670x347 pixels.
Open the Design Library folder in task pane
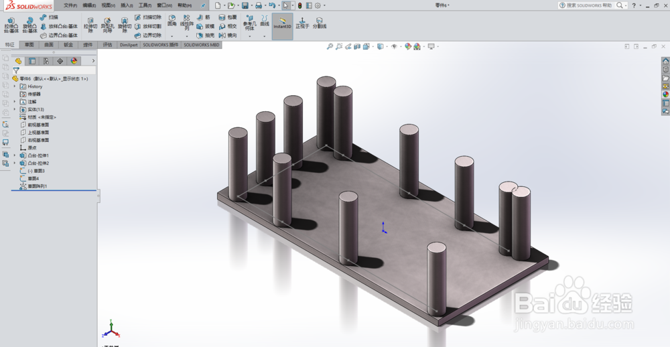pos(665,78)
